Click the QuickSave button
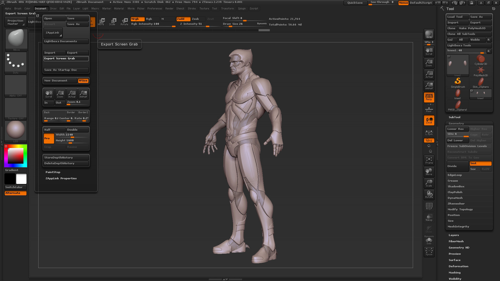Viewport: 500px width, 281px height. tap(355, 3)
